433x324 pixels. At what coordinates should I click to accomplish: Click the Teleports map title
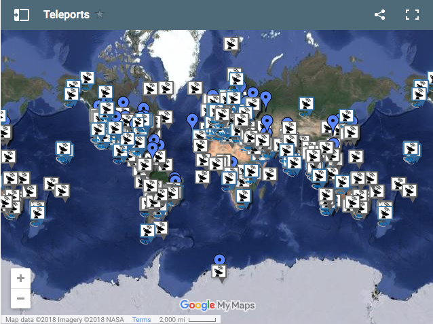[67, 14]
